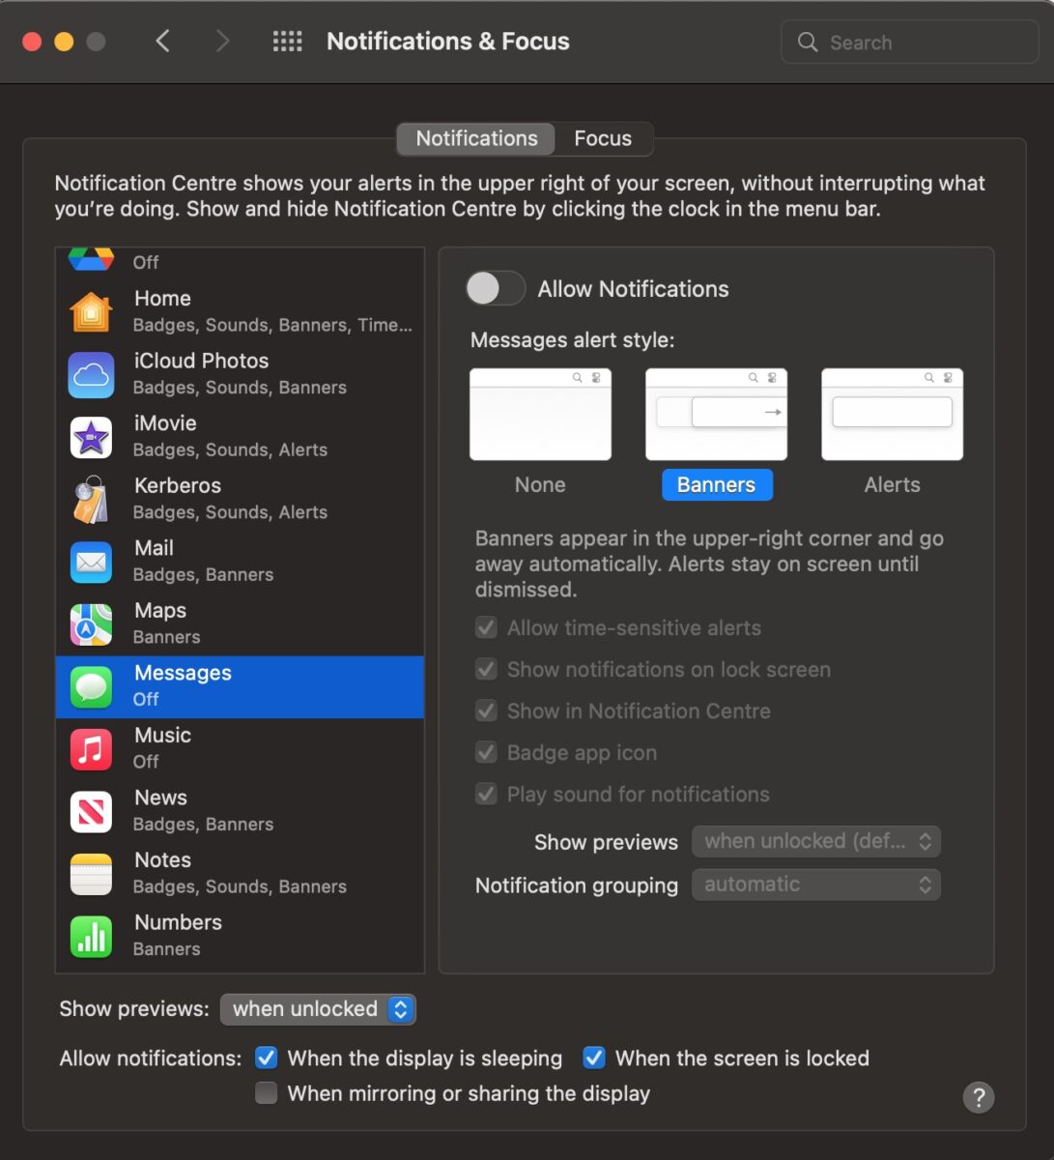Viewport: 1054px width, 1160px height.
Task: Select the None alert style thumbnail
Action: (x=540, y=414)
